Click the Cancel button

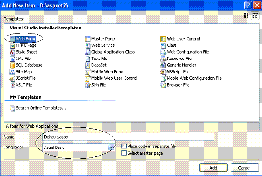pyautogui.click(x=245, y=168)
